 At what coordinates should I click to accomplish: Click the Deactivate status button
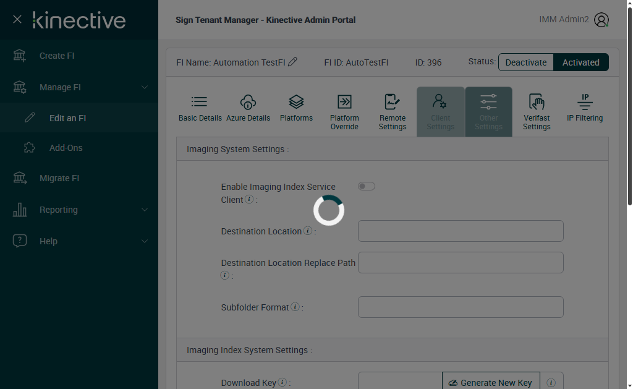click(525, 62)
